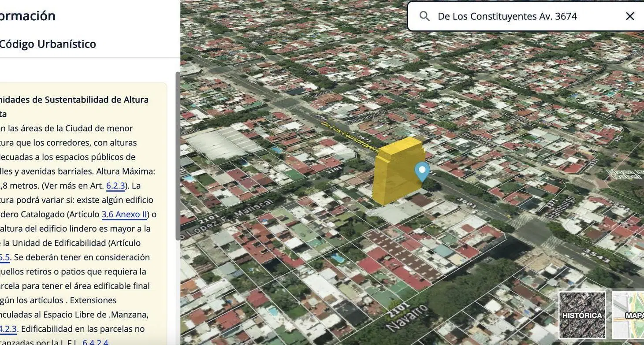644x345 pixels.
Task: Click the search magnifier icon
Action: (424, 16)
